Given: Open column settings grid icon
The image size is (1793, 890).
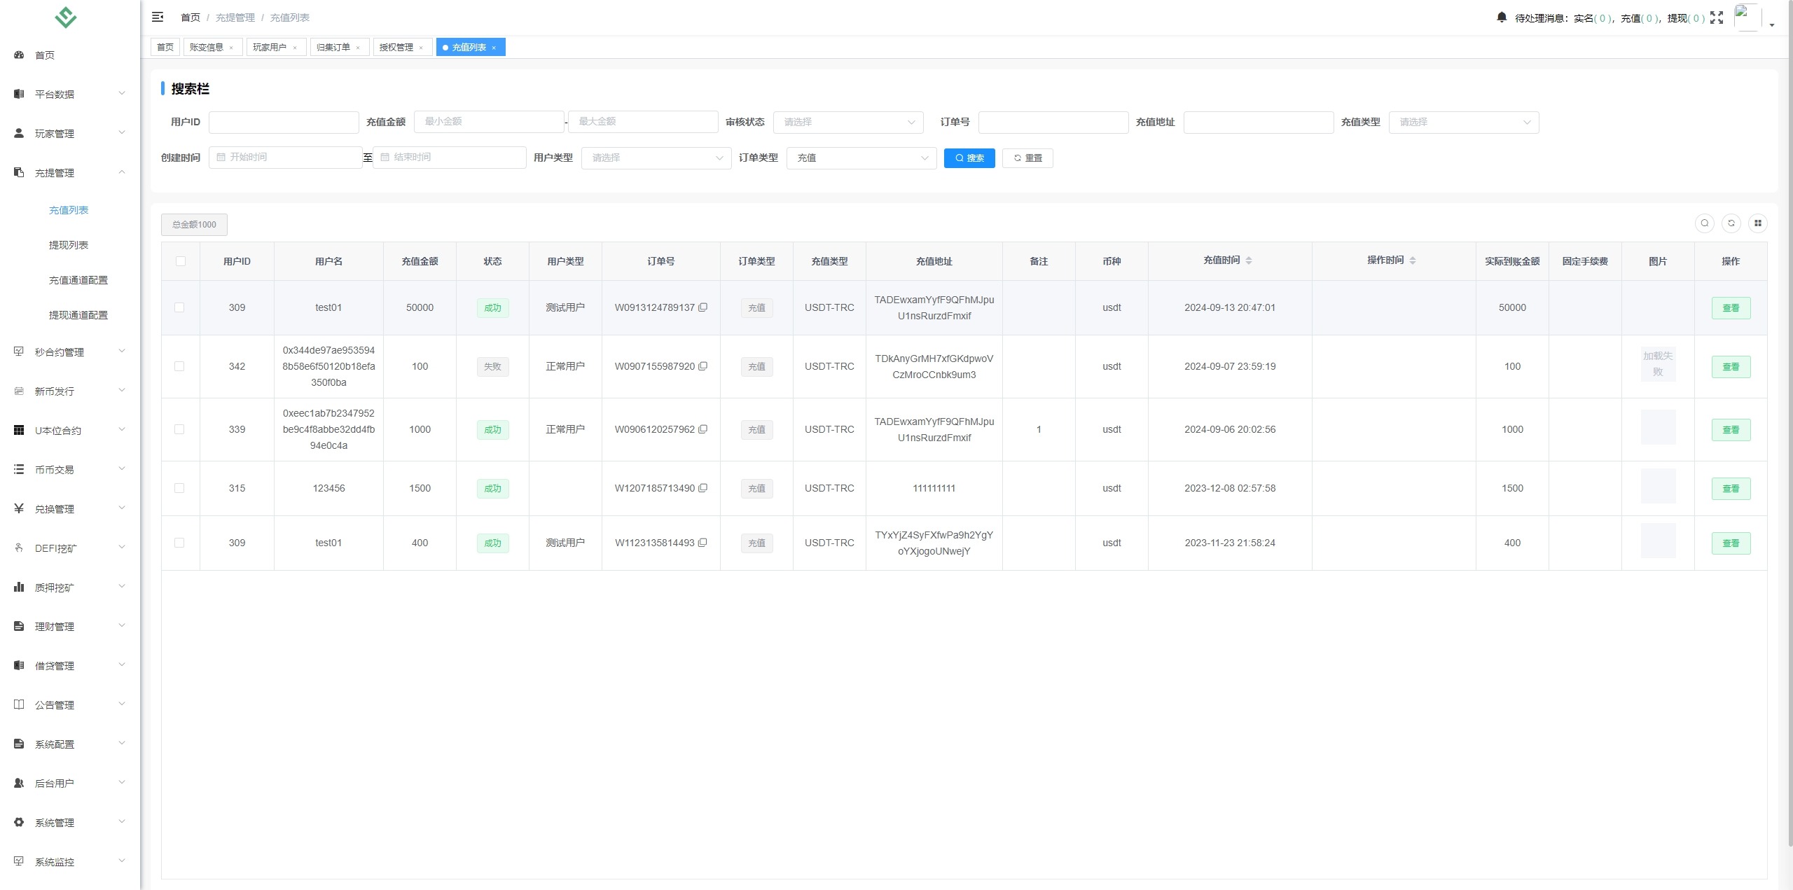Looking at the screenshot, I should (x=1757, y=223).
